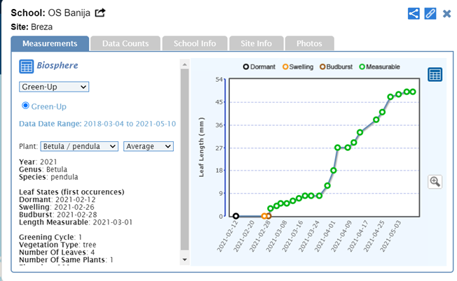Screen dimensions: 457x281
Task: Open data table icon beside chart
Action: tap(435, 74)
